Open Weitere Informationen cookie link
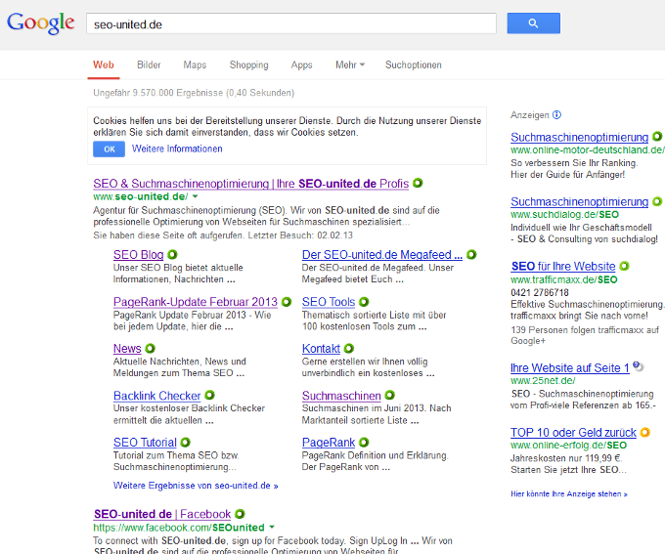This screenshot has height=554, width=665. [x=177, y=149]
